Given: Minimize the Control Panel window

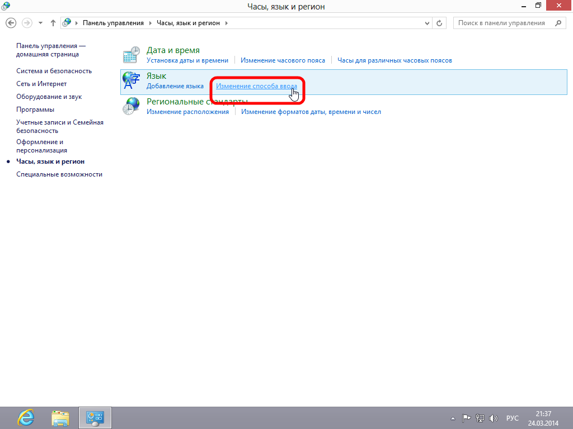Looking at the screenshot, I should (x=523, y=6).
